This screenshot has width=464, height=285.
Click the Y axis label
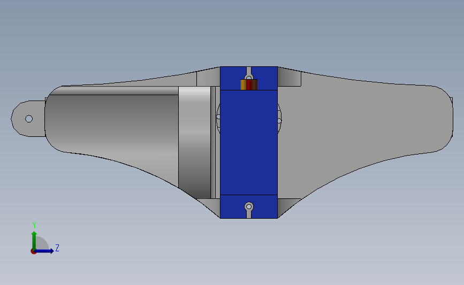[x=34, y=225]
